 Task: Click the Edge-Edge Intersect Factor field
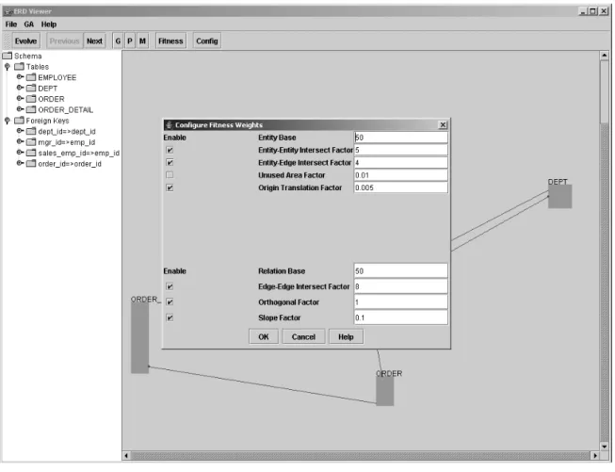pos(400,286)
